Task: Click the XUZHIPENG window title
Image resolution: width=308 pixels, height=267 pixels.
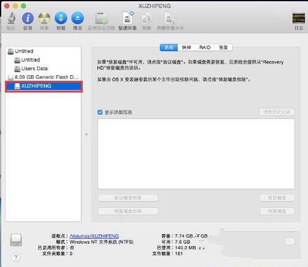Action: click(x=154, y=6)
